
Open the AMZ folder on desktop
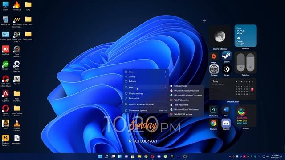coord(28,6)
